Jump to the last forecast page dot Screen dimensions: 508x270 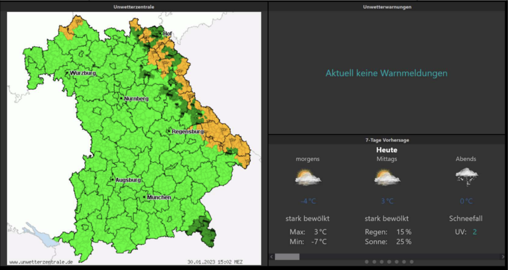point(411,262)
